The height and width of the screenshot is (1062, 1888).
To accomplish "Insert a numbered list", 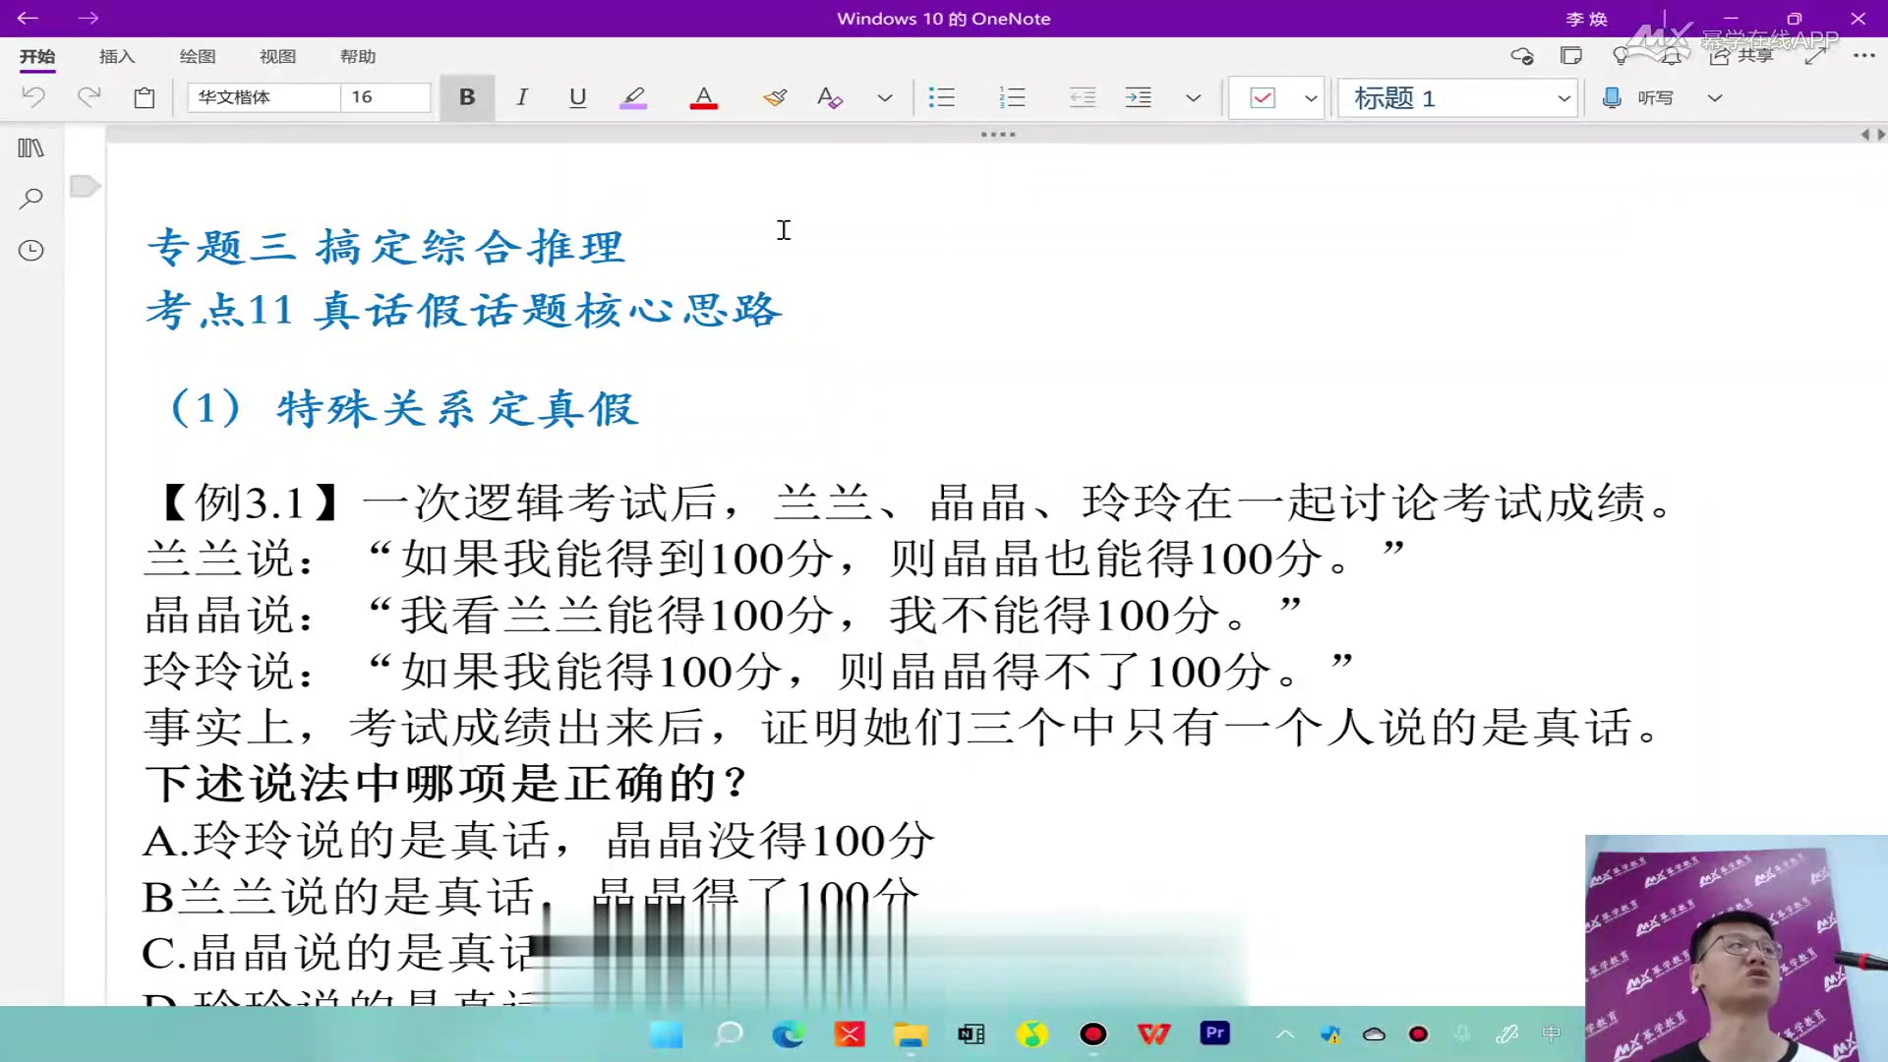I will click(x=1012, y=96).
